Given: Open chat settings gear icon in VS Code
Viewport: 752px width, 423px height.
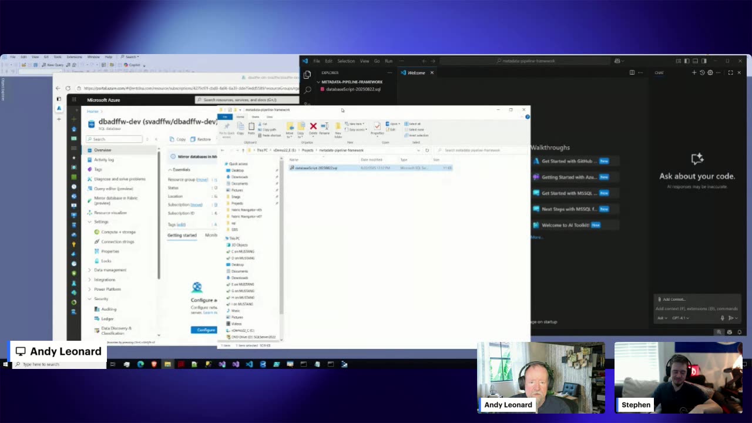Looking at the screenshot, I should tap(710, 73).
